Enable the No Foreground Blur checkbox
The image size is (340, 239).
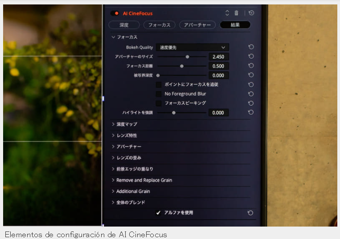pos(159,94)
